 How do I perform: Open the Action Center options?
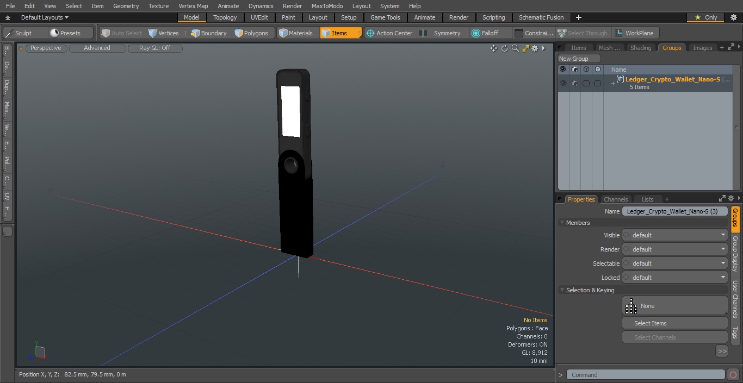point(389,33)
